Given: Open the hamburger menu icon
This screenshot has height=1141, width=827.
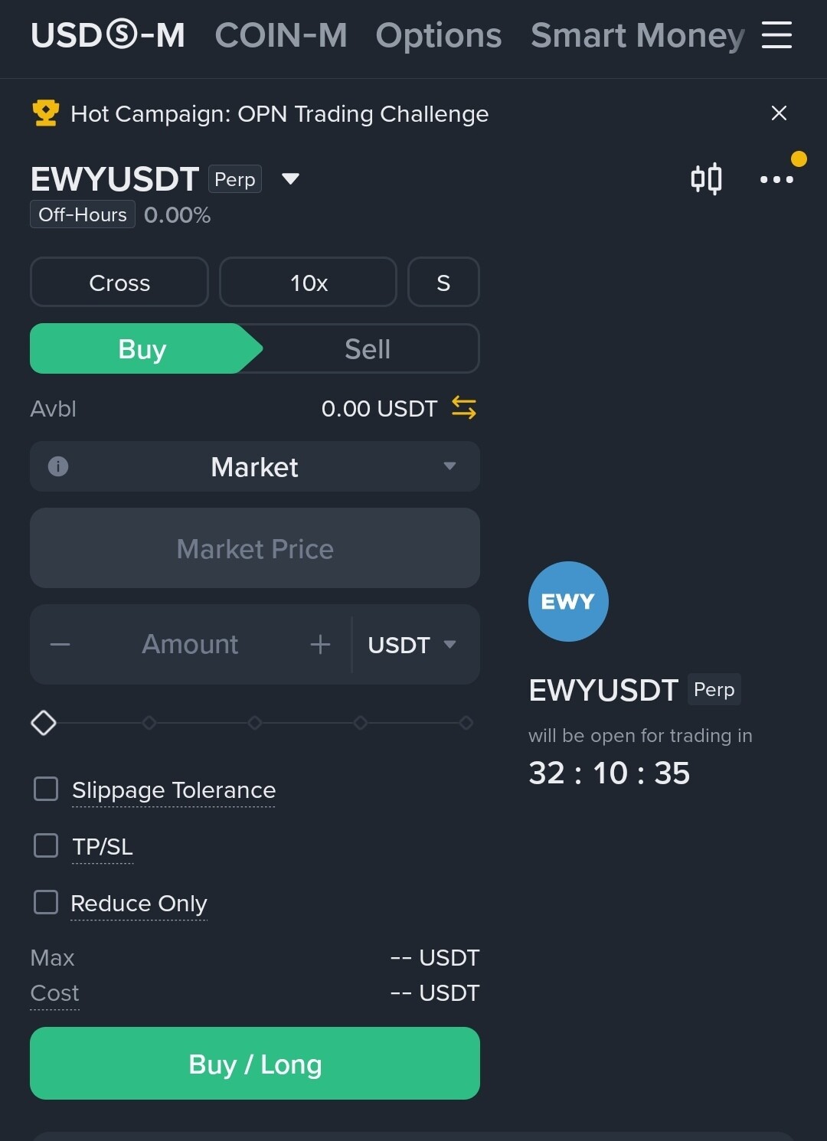Looking at the screenshot, I should 776,35.
